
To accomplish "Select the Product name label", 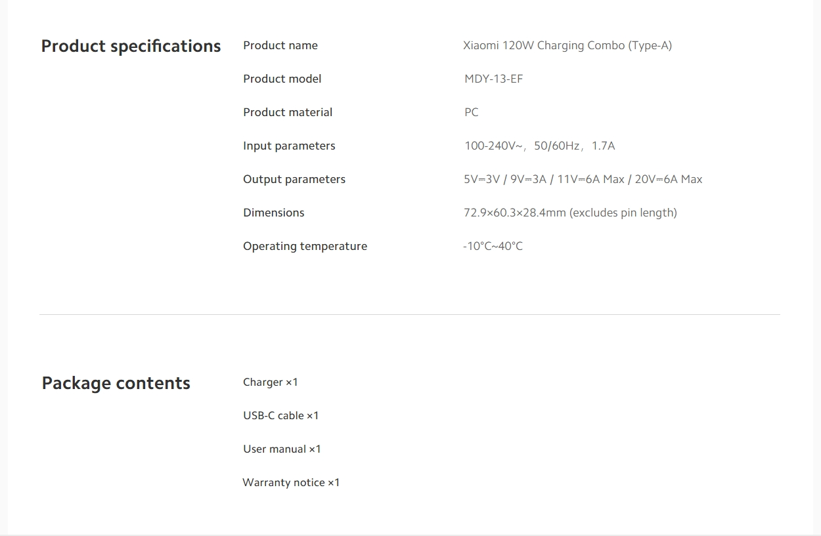I will click(280, 45).
